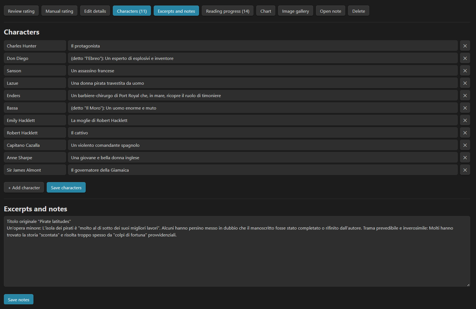Delete the Lazue character row
The image size is (476, 309).
(465, 83)
